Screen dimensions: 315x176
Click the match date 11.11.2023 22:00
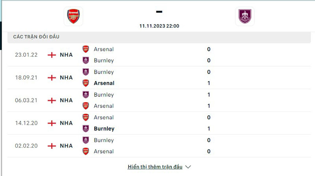click(x=159, y=26)
